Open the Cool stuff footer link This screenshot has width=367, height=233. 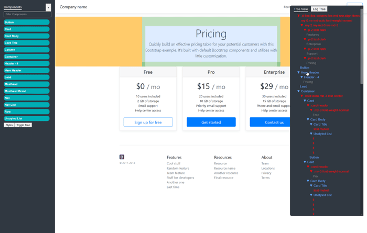174,163
